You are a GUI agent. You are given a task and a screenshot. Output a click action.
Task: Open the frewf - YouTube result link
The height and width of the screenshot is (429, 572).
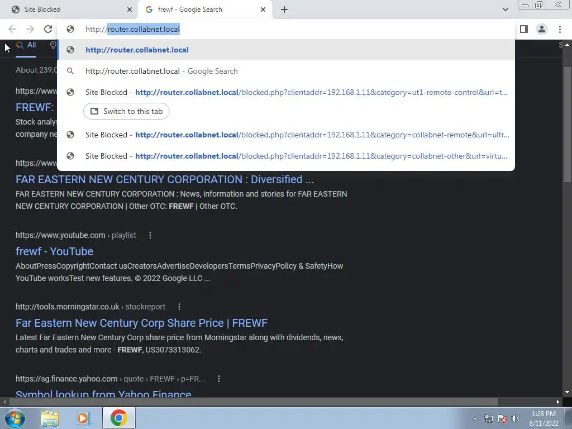click(54, 251)
